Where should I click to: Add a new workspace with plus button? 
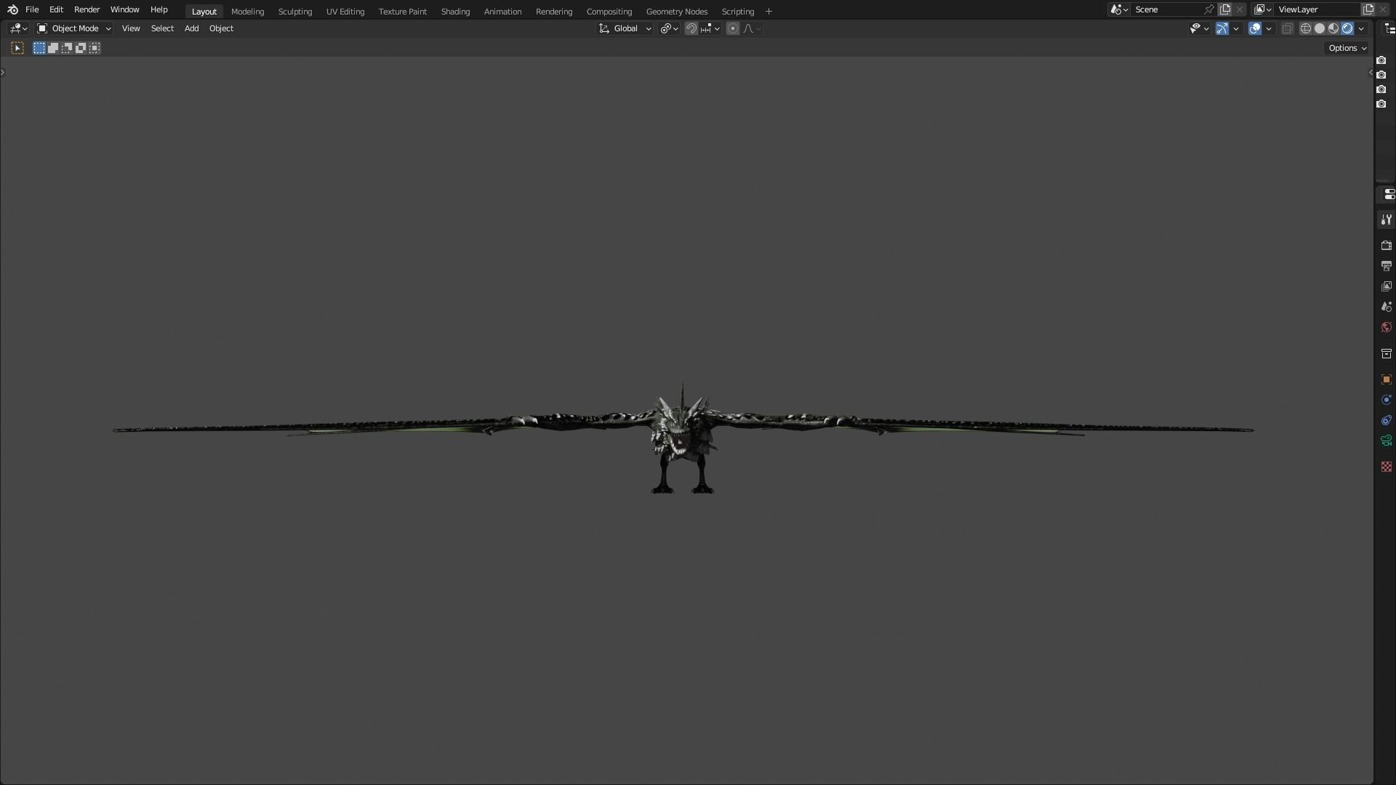click(x=769, y=12)
